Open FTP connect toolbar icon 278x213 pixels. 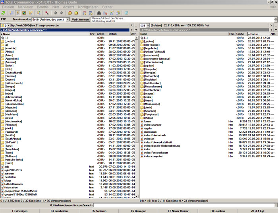(x=84, y=13)
